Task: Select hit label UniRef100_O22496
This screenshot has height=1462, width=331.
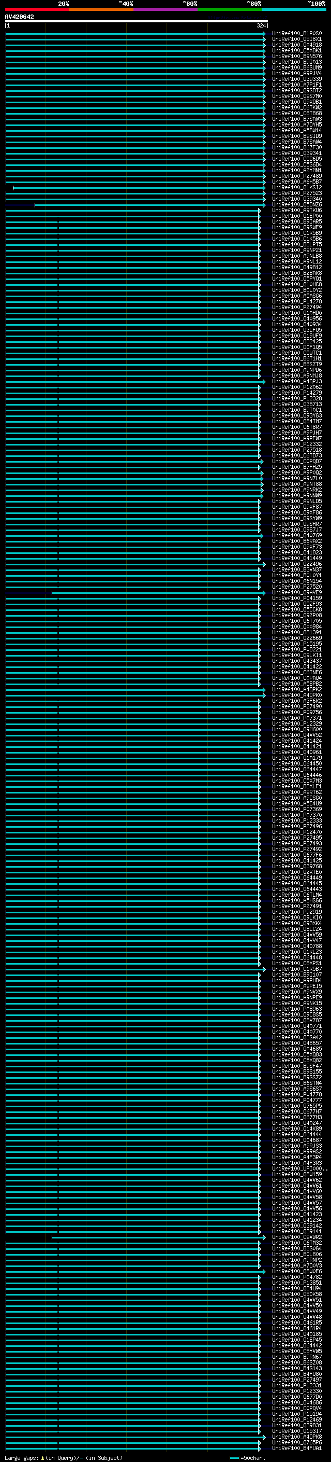Action: [296, 564]
